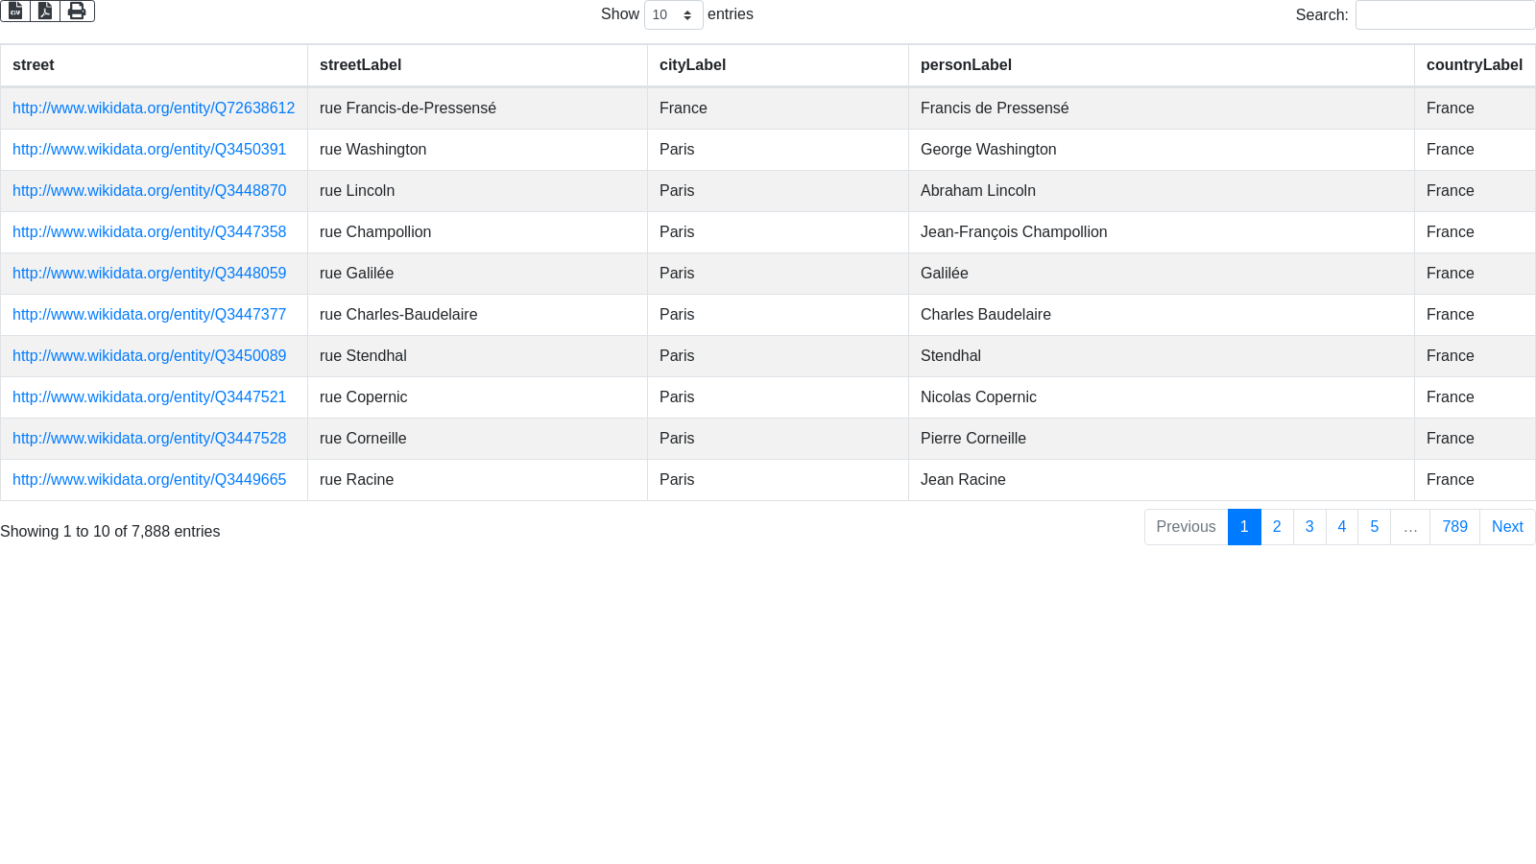This screenshot has height=864, width=1536.
Task: Focus the Search input field
Action: (1444, 15)
